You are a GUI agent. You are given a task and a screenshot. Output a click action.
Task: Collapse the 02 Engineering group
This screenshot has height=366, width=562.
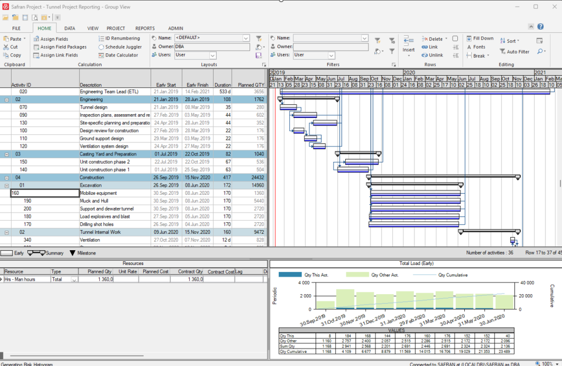(x=7, y=100)
